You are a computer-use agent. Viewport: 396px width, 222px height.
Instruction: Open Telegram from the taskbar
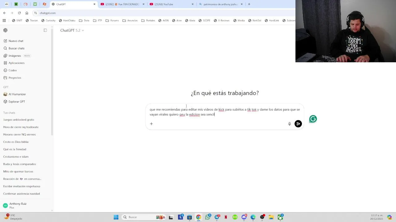pyautogui.click(x=217, y=217)
